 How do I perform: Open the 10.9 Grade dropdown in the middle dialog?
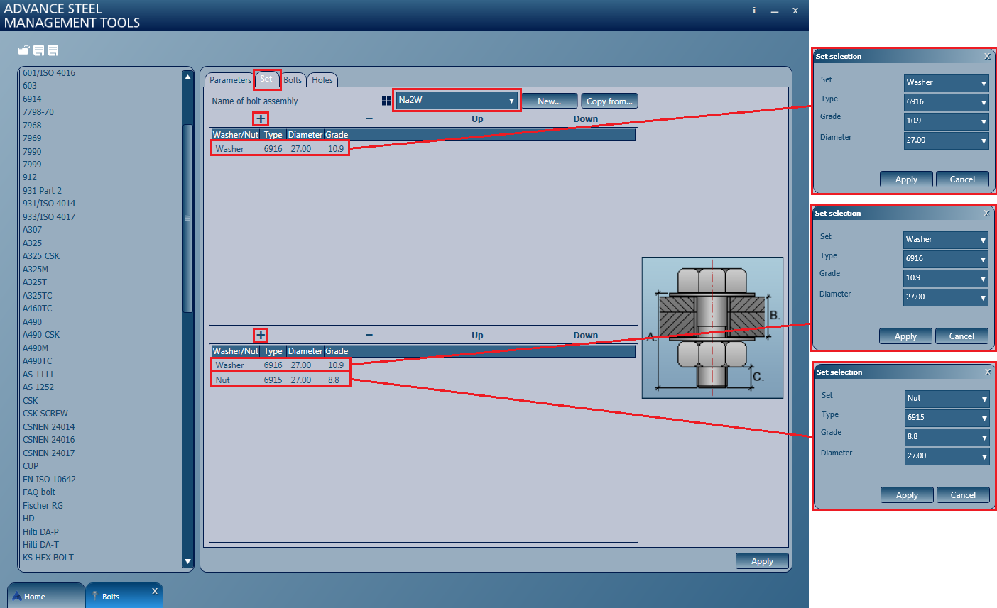pos(945,278)
